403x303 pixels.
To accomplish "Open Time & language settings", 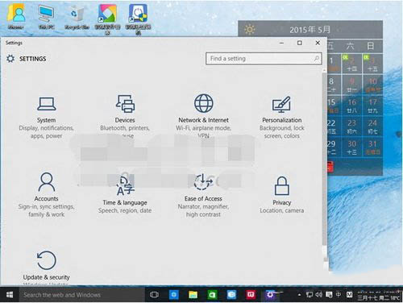I will 125,195.
